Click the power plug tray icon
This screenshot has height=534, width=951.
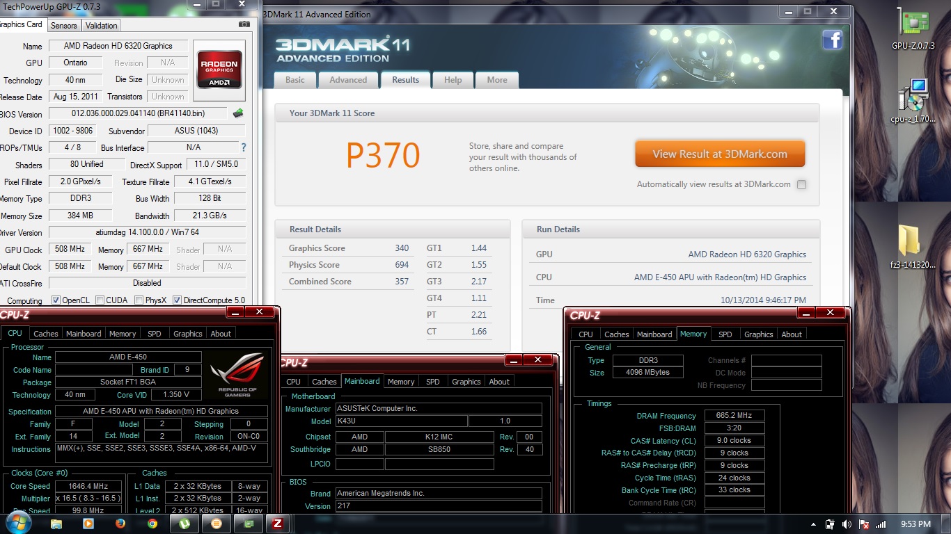(x=830, y=524)
